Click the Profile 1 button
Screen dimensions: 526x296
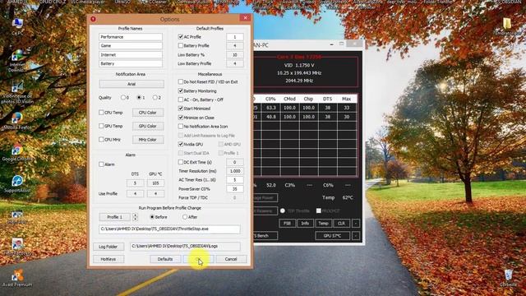[115, 217]
